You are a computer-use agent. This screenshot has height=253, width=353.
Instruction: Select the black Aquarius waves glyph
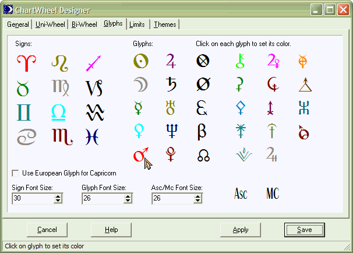click(95, 112)
